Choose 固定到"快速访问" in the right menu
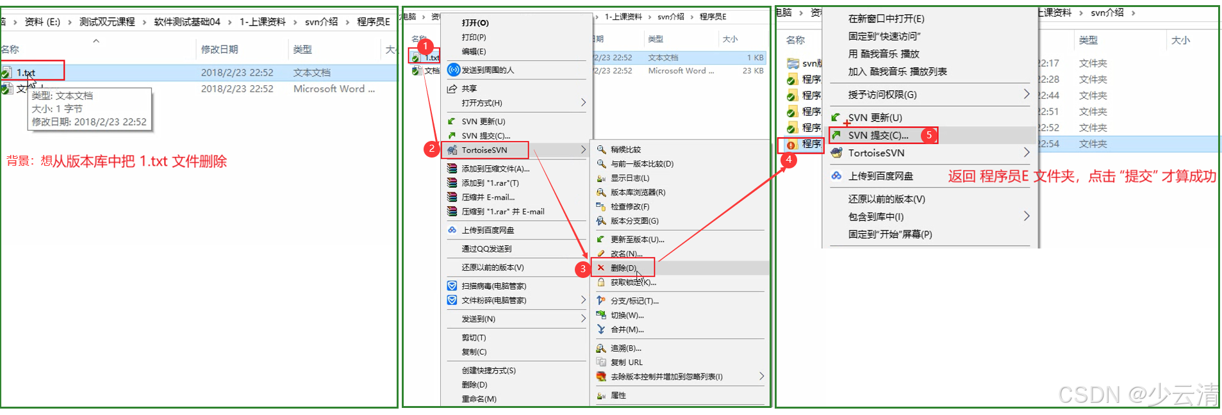The width and height of the screenshot is (1222, 415). 884,36
